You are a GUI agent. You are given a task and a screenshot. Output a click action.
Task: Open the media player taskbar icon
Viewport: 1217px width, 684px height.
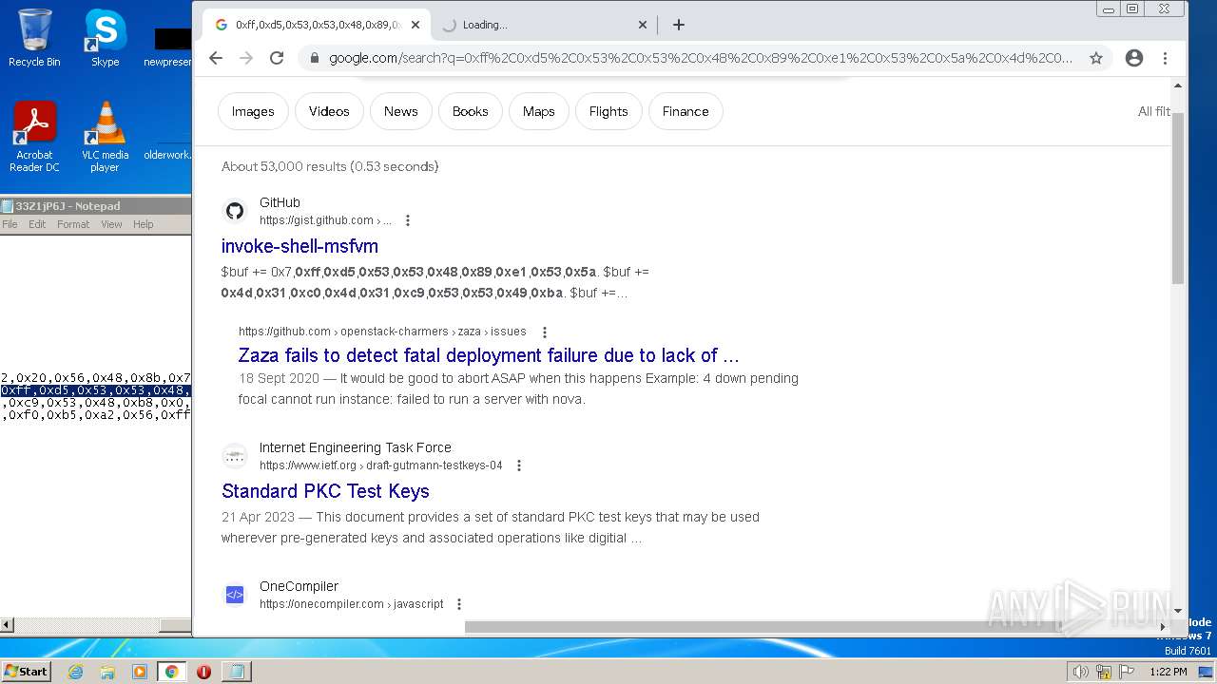[x=140, y=672]
